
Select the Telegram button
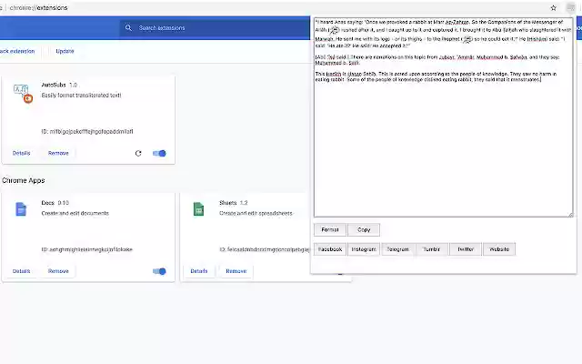397,249
